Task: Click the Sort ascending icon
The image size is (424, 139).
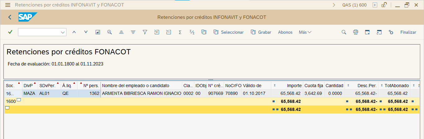Action: 121,32
